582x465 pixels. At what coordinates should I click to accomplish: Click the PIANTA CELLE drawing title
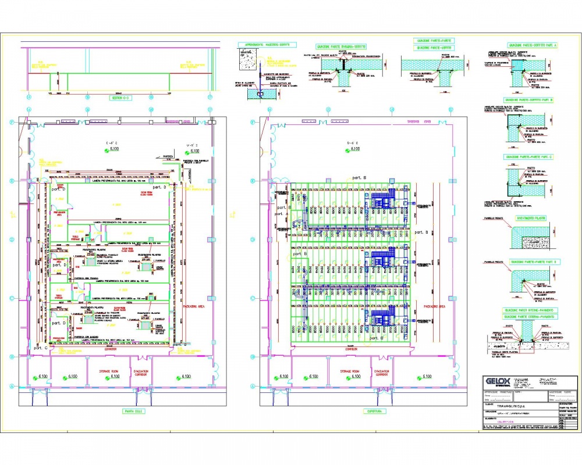133,411
